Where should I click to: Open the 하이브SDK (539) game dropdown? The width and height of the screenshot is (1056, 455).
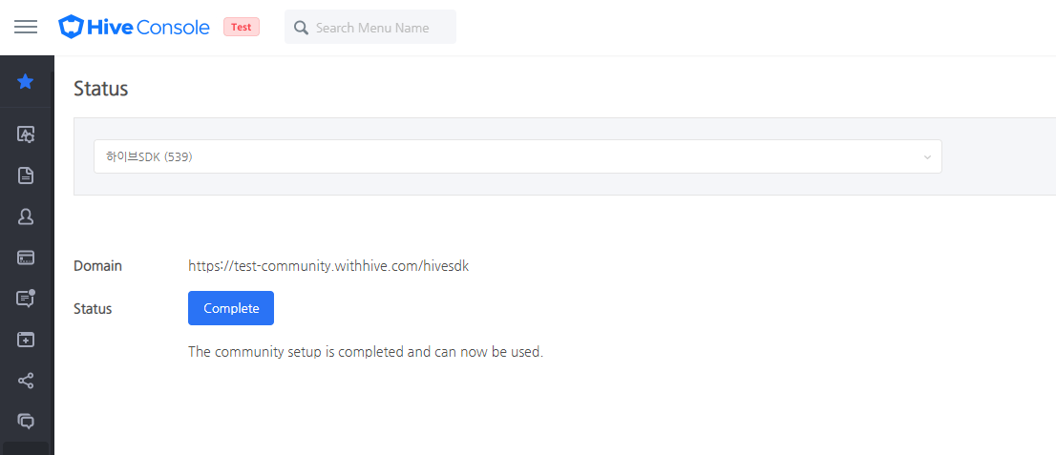coord(517,156)
